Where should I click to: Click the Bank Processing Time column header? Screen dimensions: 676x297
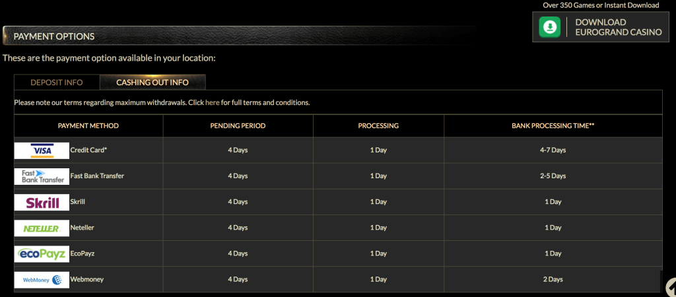(x=553, y=125)
